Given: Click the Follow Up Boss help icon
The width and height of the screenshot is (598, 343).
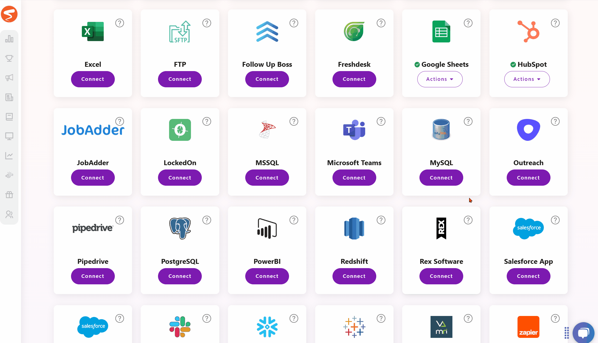Looking at the screenshot, I should point(294,23).
